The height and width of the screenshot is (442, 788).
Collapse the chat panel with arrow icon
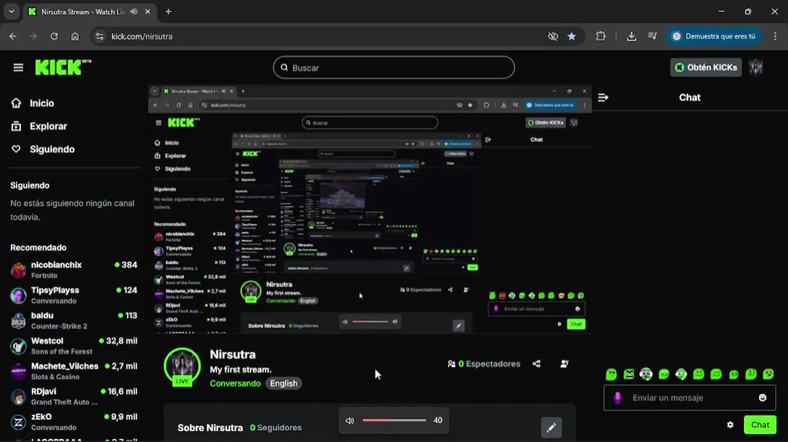click(603, 97)
